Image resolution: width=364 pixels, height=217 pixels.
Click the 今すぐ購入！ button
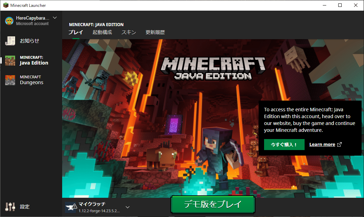click(x=284, y=145)
